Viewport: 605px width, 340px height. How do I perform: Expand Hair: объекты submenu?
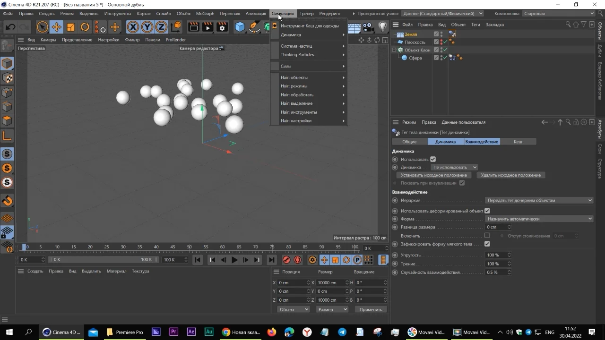(x=309, y=77)
